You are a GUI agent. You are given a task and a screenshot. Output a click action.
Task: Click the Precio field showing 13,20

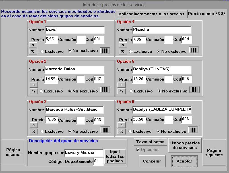click(139, 79)
